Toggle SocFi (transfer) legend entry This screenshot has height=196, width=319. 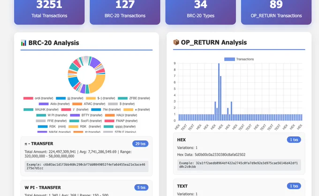point(85,121)
